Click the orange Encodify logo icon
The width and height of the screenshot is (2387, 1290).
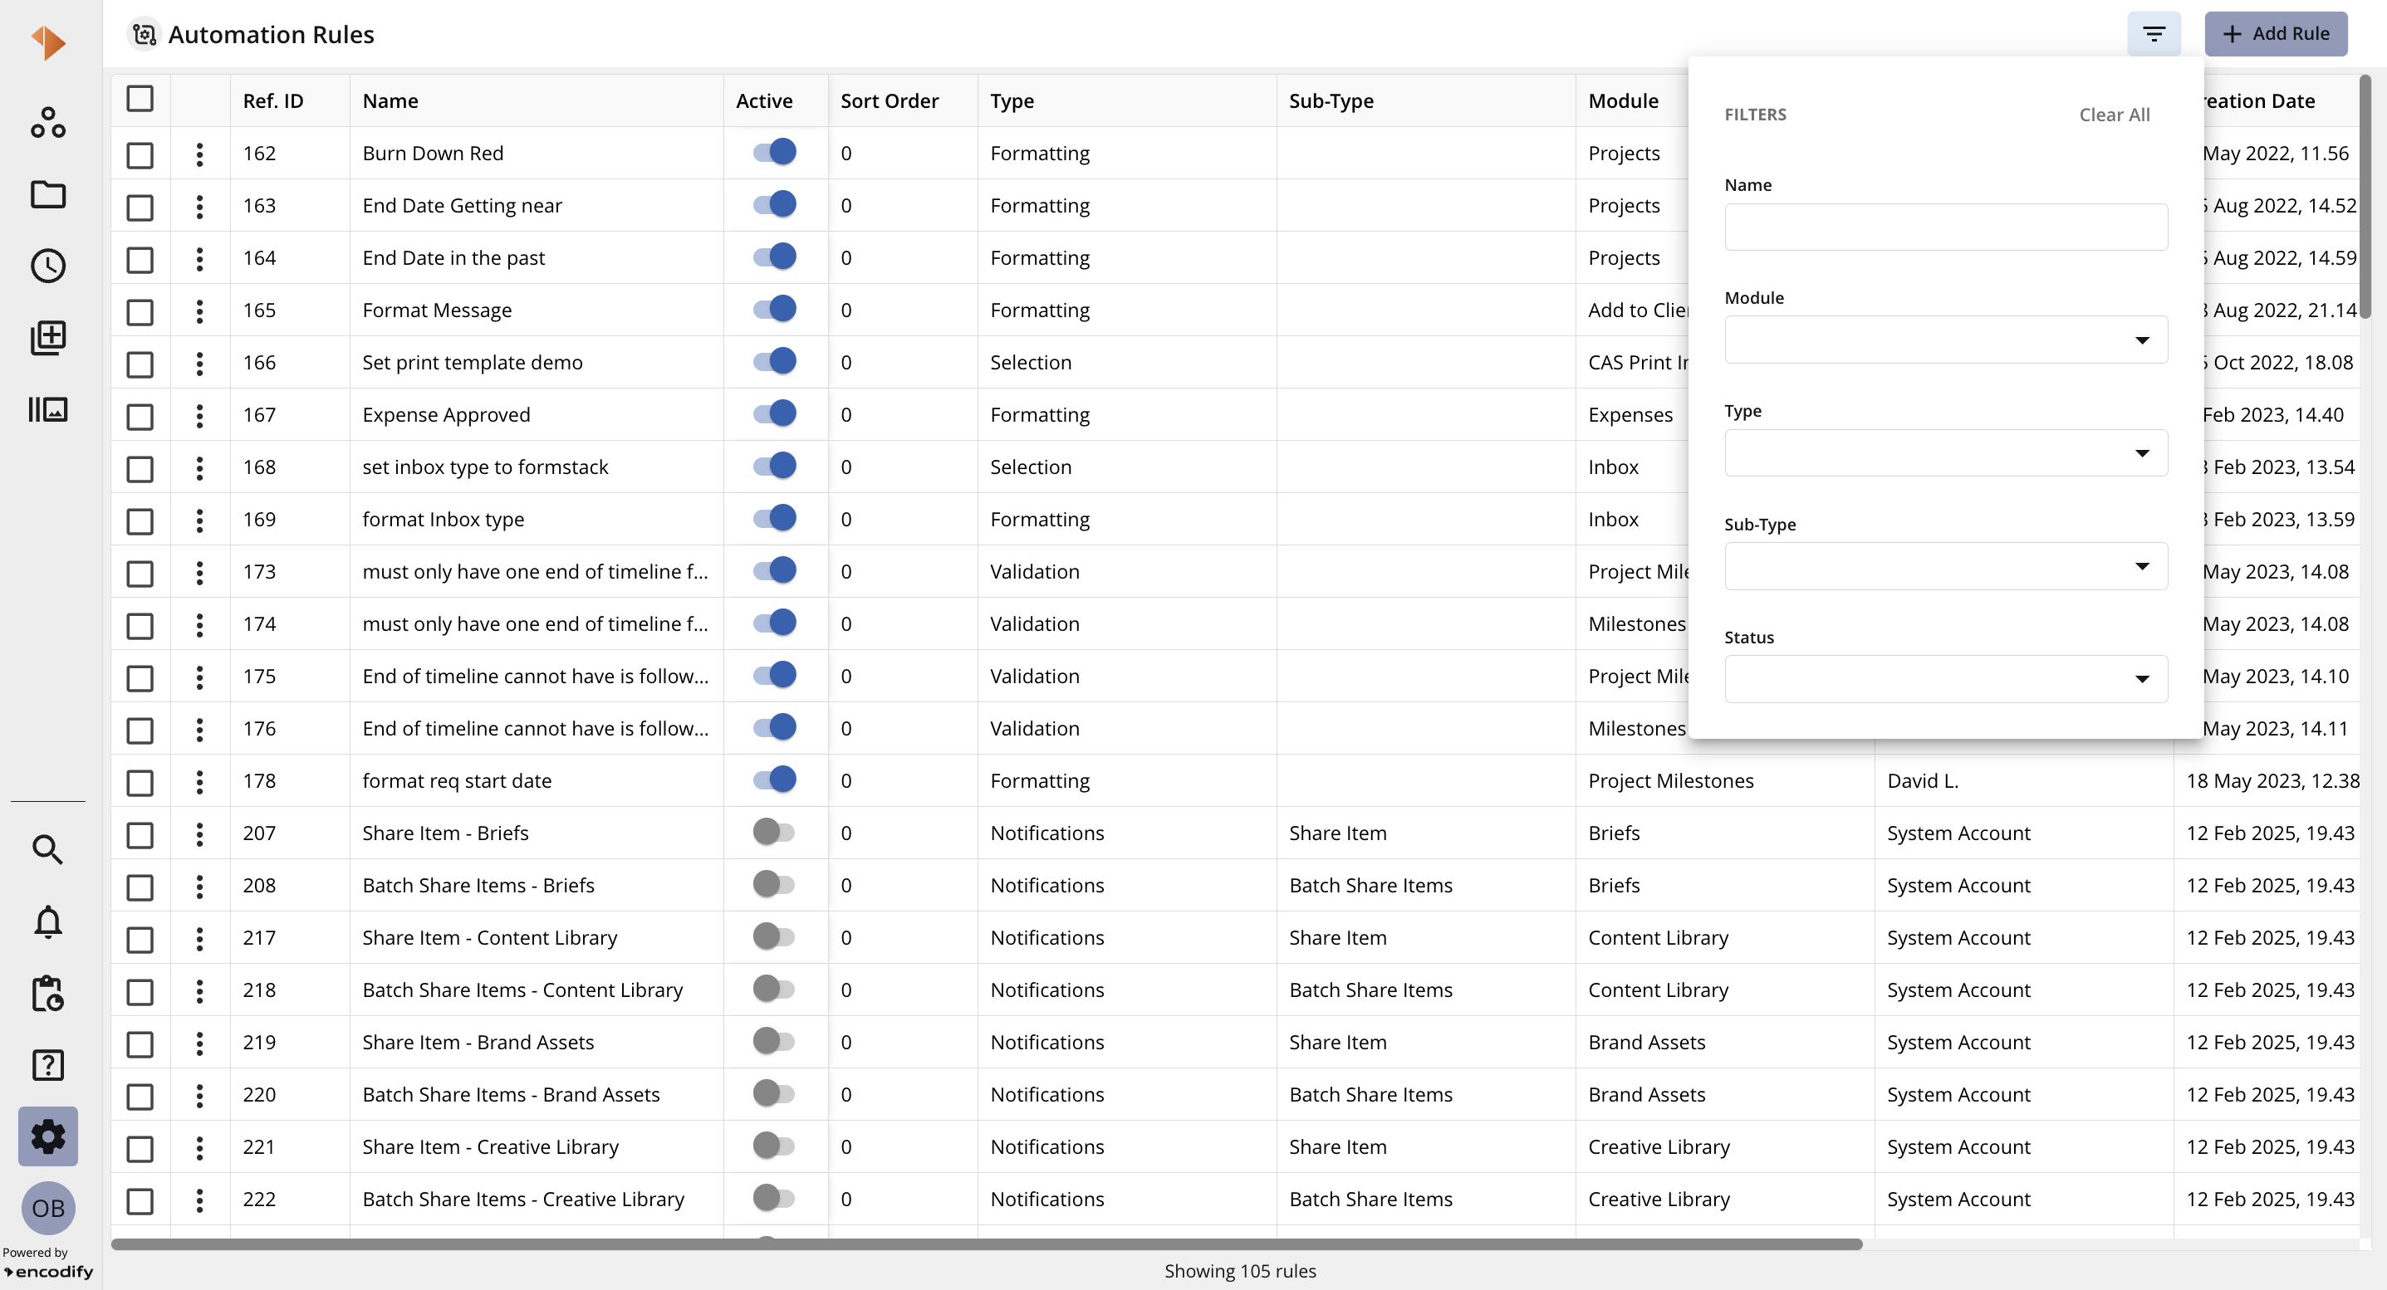tap(48, 42)
